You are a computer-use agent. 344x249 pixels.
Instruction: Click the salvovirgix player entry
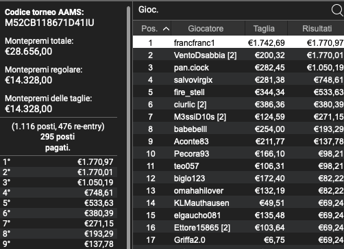pyautogui.click(x=238, y=80)
